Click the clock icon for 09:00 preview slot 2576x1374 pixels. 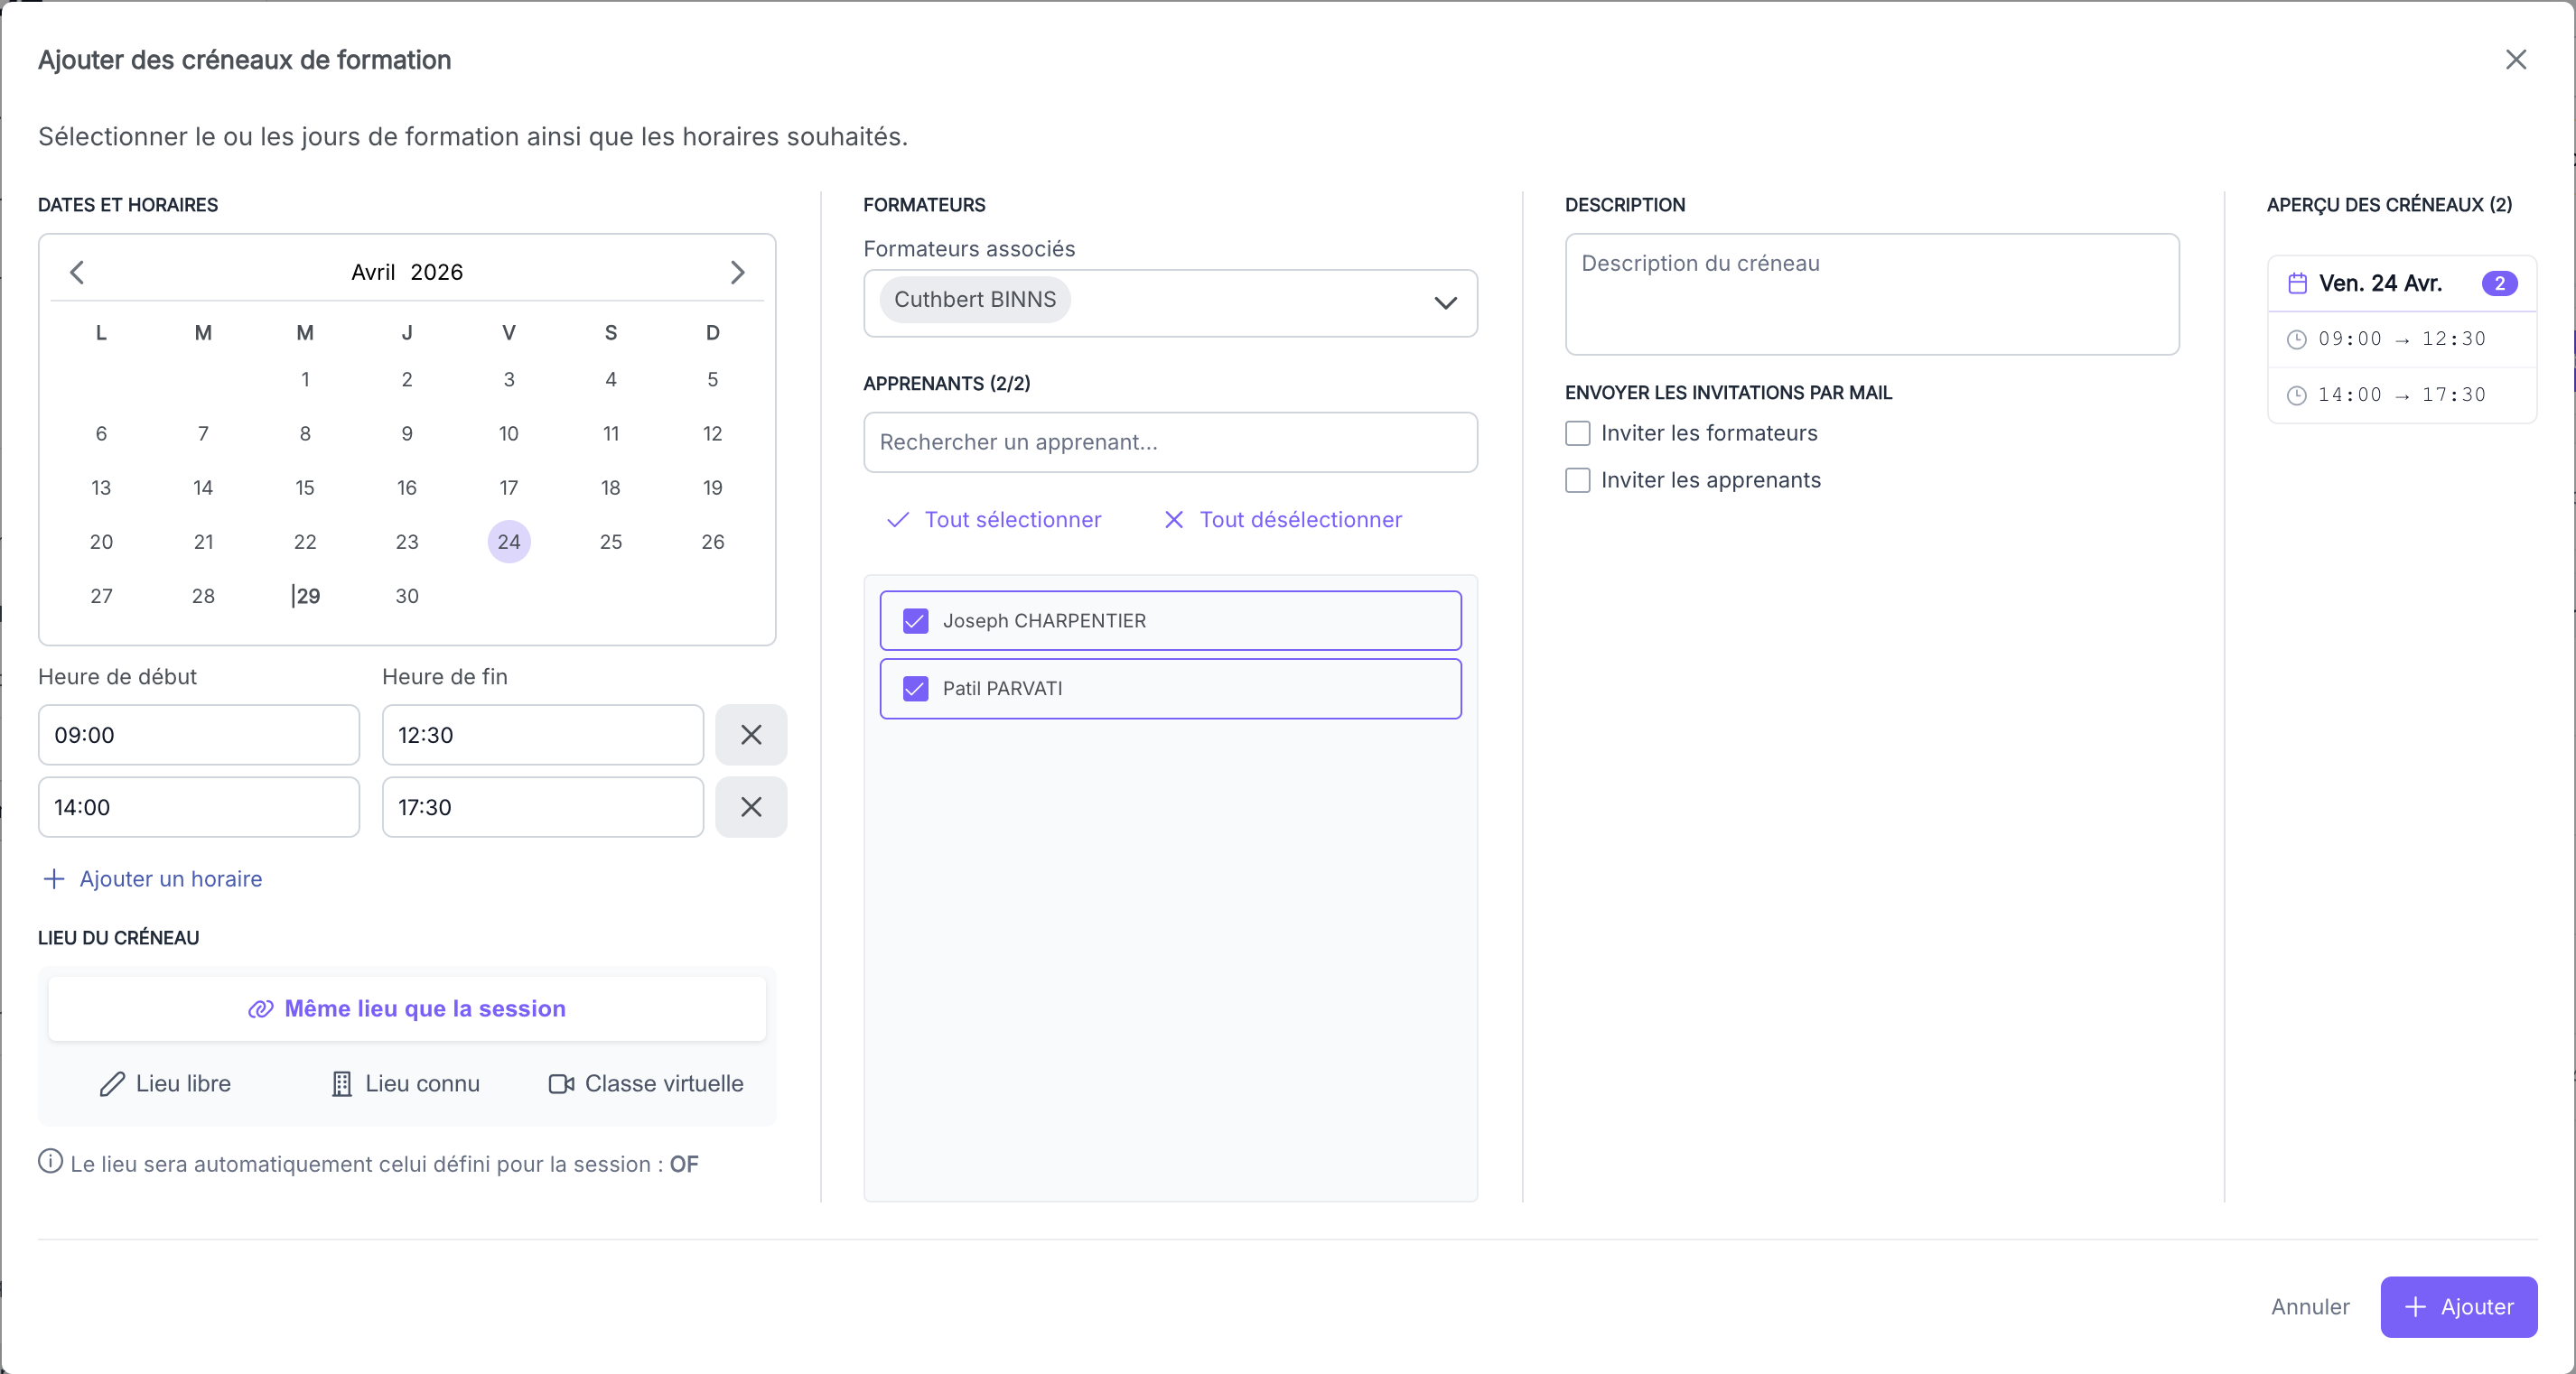[2297, 339]
